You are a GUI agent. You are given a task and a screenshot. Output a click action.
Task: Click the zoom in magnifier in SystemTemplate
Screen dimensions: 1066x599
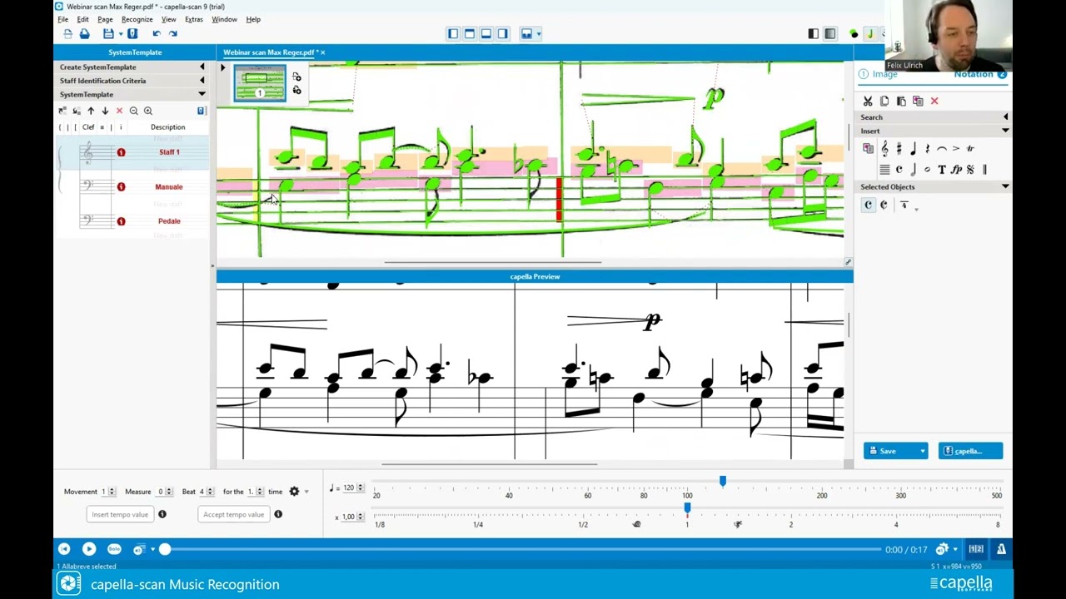147,111
